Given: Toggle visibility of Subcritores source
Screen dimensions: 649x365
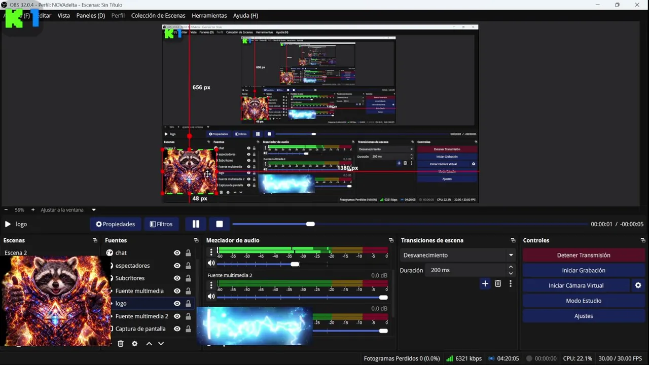Looking at the screenshot, I should pyautogui.click(x=177, y=278).
